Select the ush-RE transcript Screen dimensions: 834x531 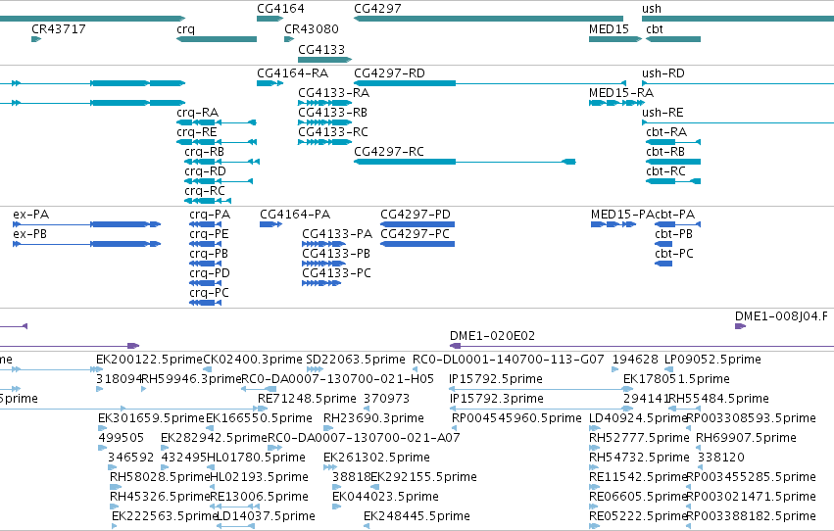coord(738,122)
